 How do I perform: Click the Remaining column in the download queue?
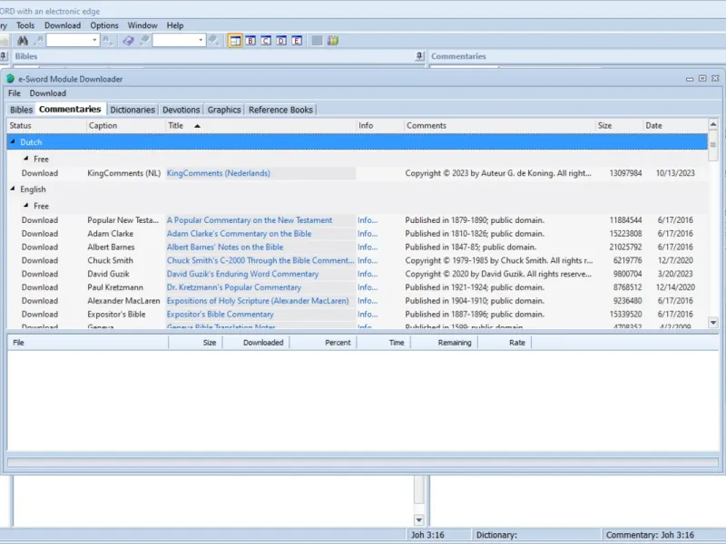pyautogui.click(x=444, y=343)
